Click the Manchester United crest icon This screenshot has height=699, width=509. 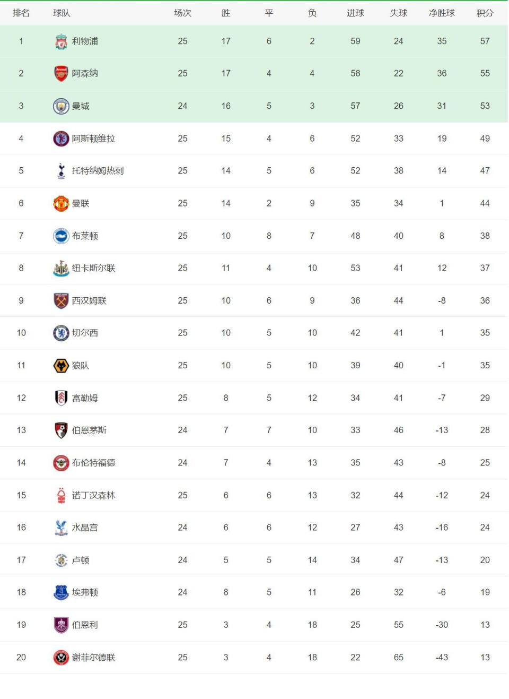62,203
